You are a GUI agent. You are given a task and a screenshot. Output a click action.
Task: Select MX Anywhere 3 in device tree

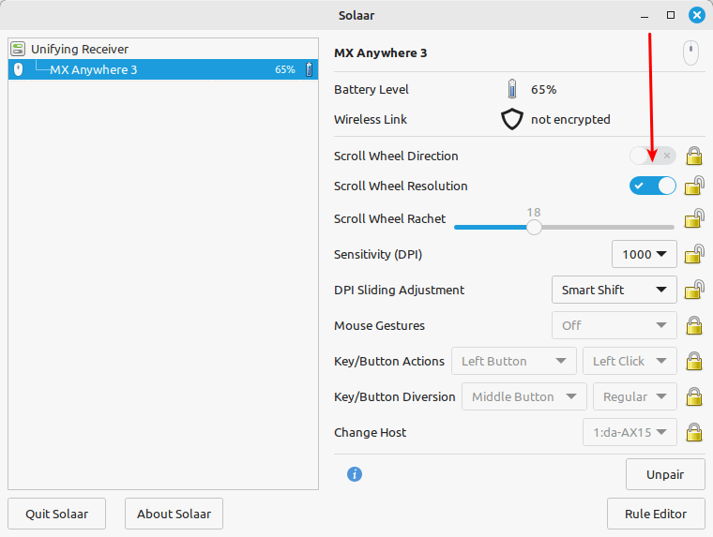163,69
